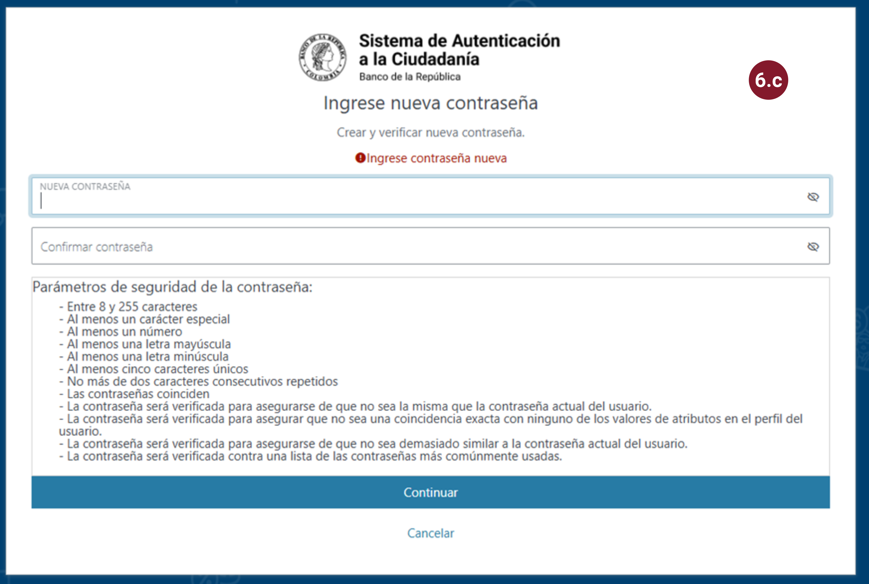Click the Cancelar link
Image resolution: width=869 pixels, height=584 pixels.
point(431,533)
